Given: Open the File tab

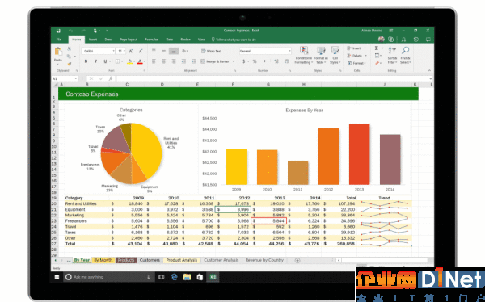Looking at the screenshot, I should coord(59,40).
